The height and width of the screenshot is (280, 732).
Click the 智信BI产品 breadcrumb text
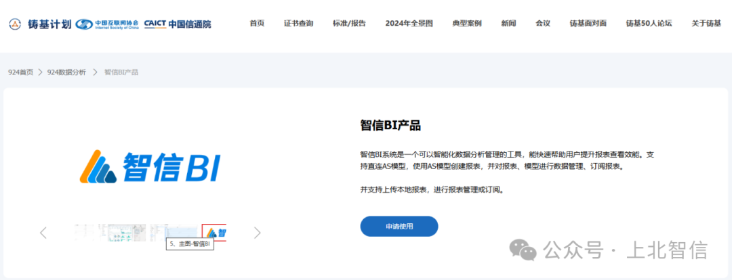tap(121, 72)
